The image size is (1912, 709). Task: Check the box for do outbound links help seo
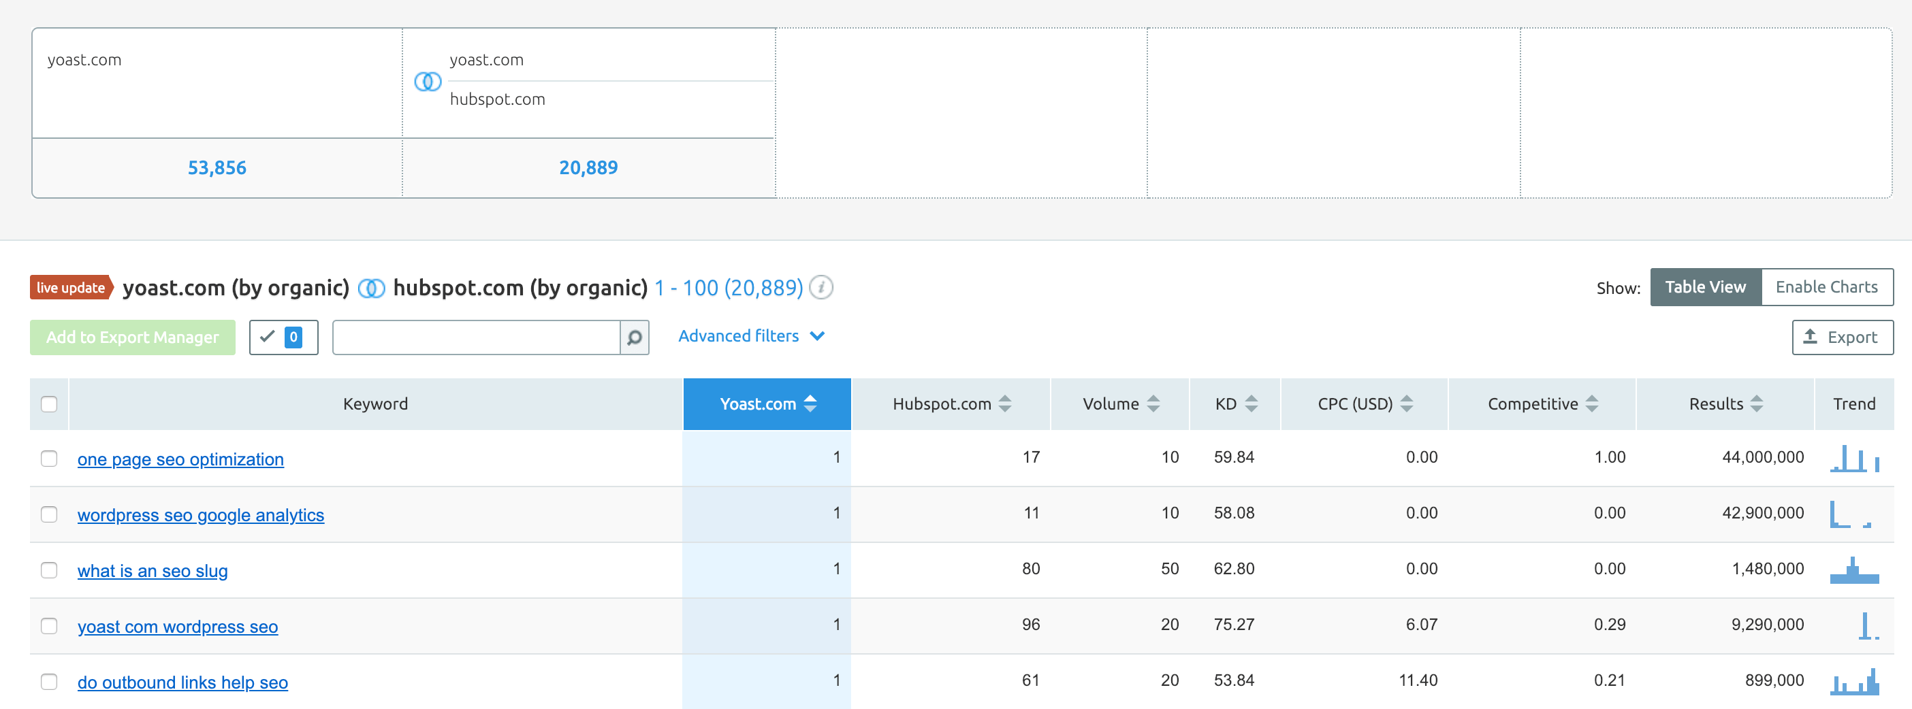tap(49, 681)
